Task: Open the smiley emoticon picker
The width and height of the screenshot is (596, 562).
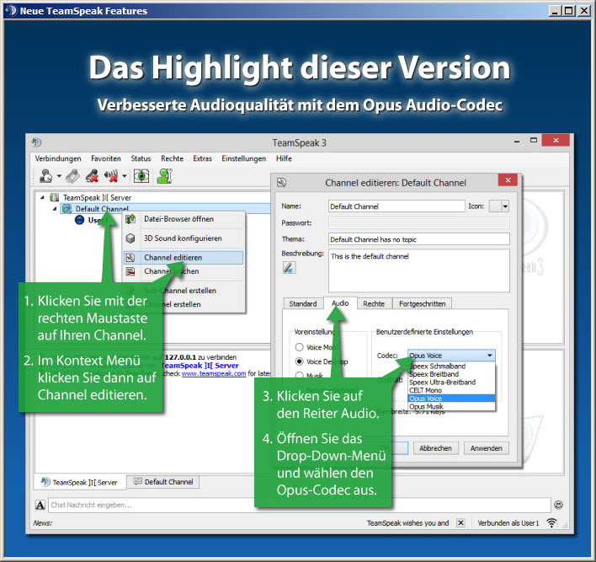Action: coord(558,505)
